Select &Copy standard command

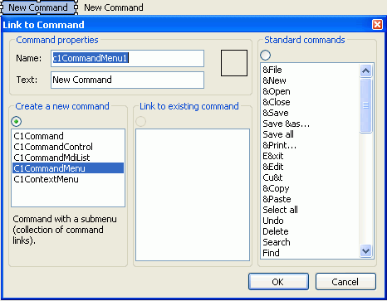[x=310, y=188]
